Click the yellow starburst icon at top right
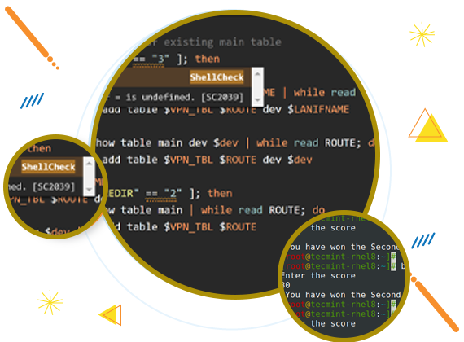The width and height of the screenshot is (464, 342). pyautogui.click(x=422, y=34)
